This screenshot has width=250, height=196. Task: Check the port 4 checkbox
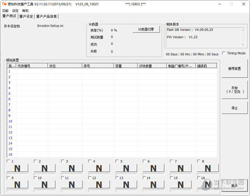[90, 161]
